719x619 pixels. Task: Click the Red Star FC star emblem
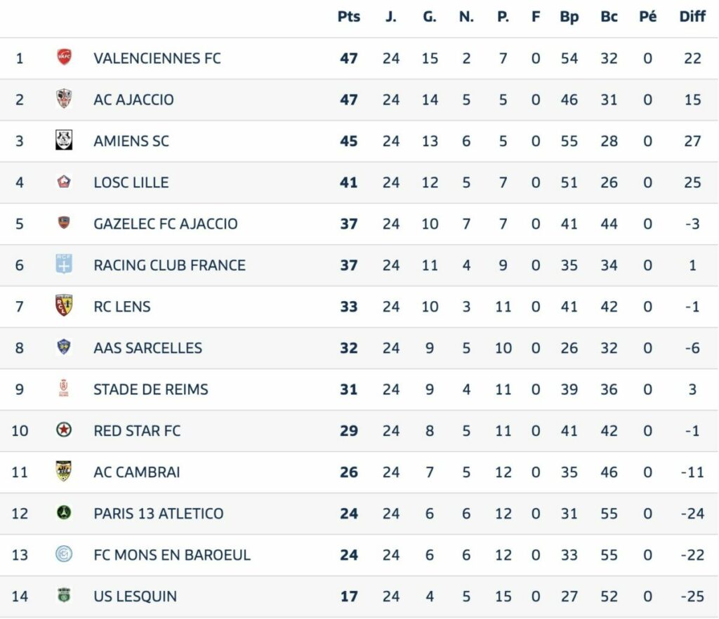tap(64, 430)
